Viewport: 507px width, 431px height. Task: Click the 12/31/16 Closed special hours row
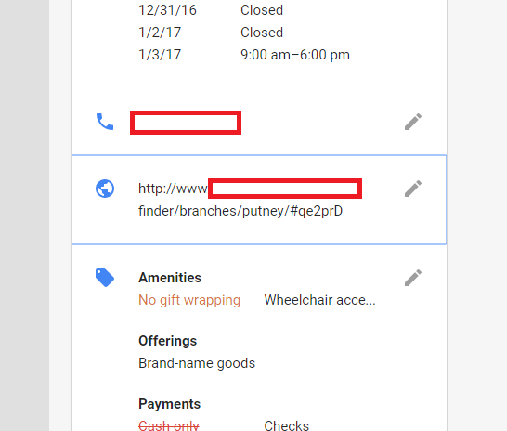(211, 10)
